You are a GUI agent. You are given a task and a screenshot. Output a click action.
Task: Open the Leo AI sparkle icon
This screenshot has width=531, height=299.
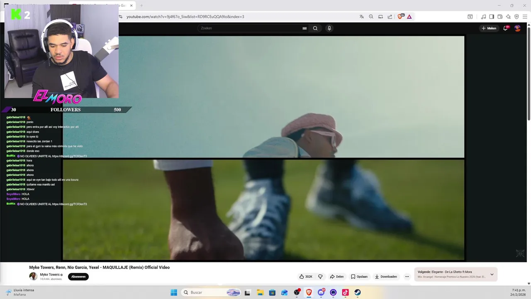508,17
